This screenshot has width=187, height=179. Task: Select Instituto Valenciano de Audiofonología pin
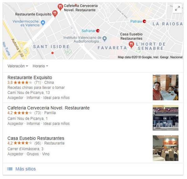(105, 39)
